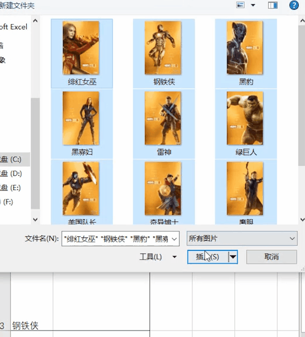Open the blue help question icon
The width and height of the screenshot is (305, 337).
click(x=294, y=5)
